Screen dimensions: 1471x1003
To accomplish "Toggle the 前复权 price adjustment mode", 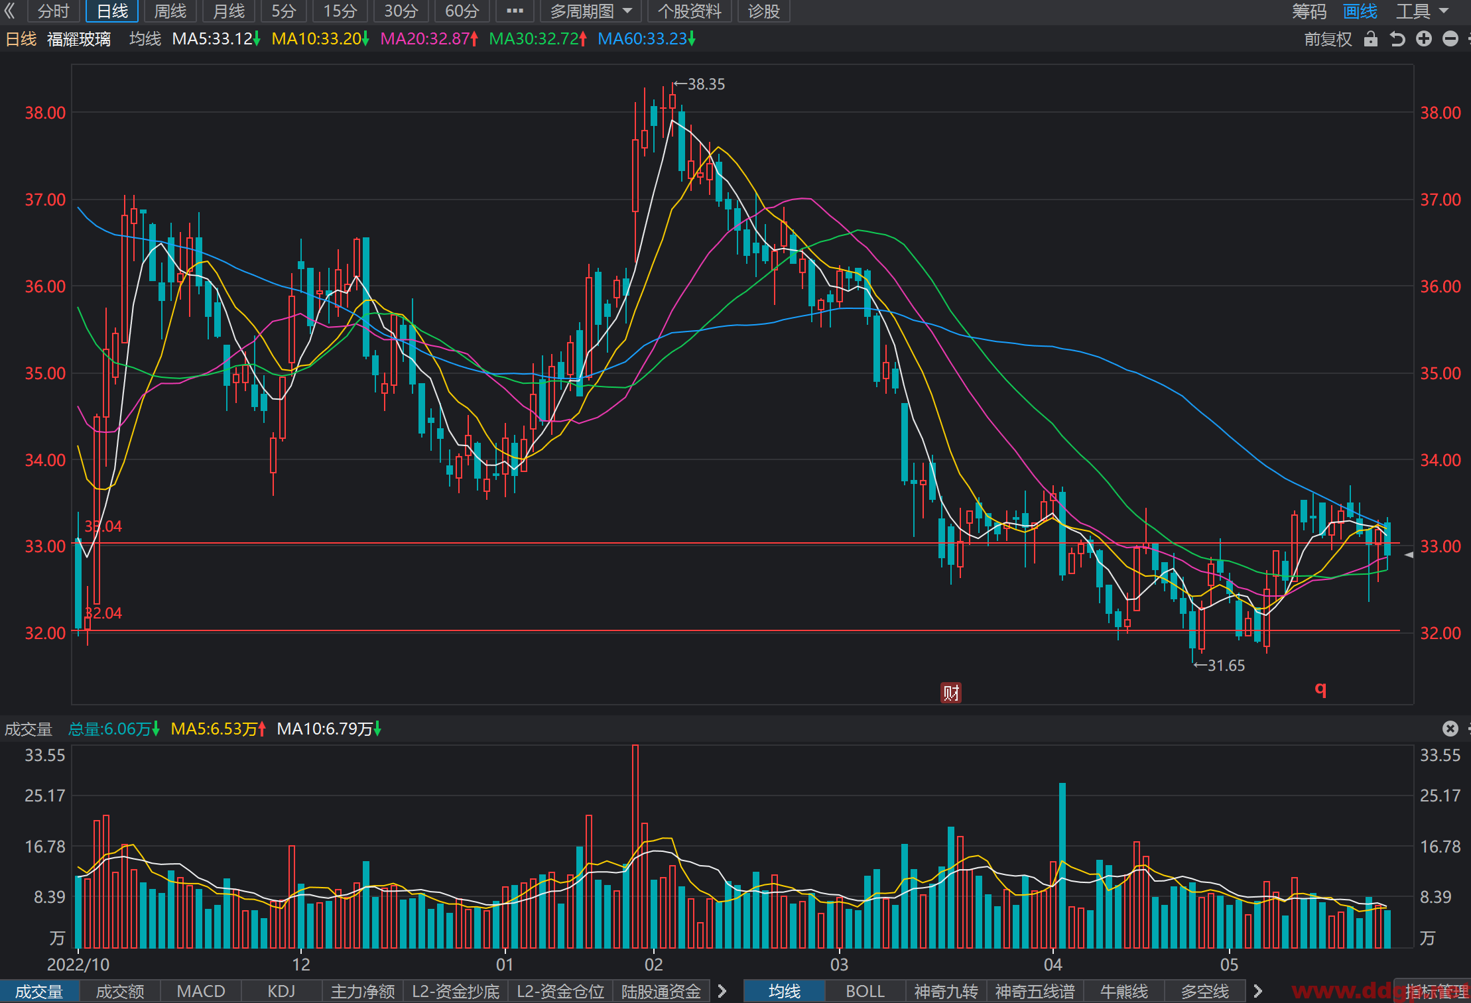I will tap(1328, 39).
